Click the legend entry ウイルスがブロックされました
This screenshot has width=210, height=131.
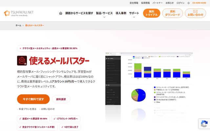[170, 97]
